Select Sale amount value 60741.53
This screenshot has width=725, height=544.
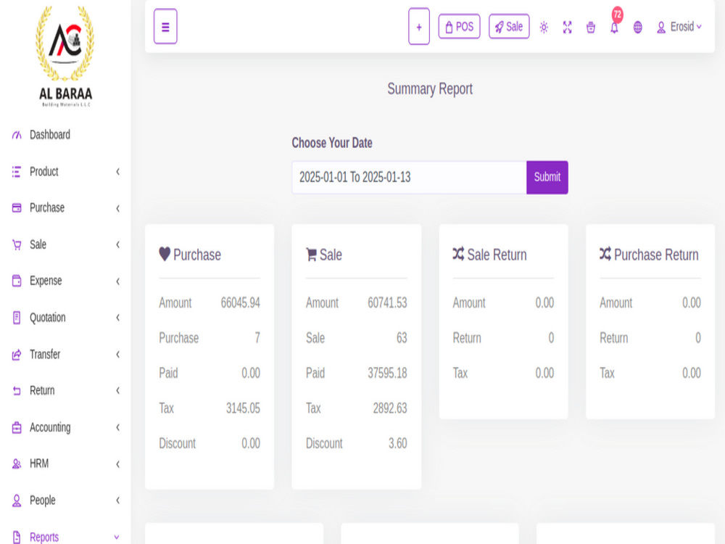387,303
